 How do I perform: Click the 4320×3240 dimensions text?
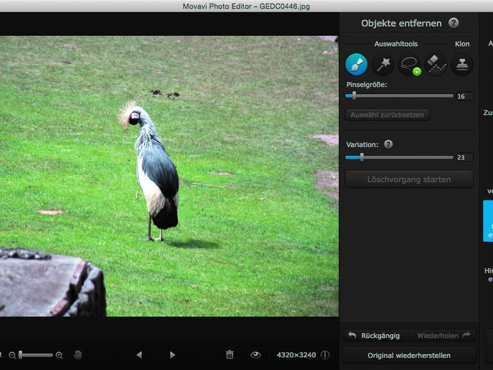(296, 355)
